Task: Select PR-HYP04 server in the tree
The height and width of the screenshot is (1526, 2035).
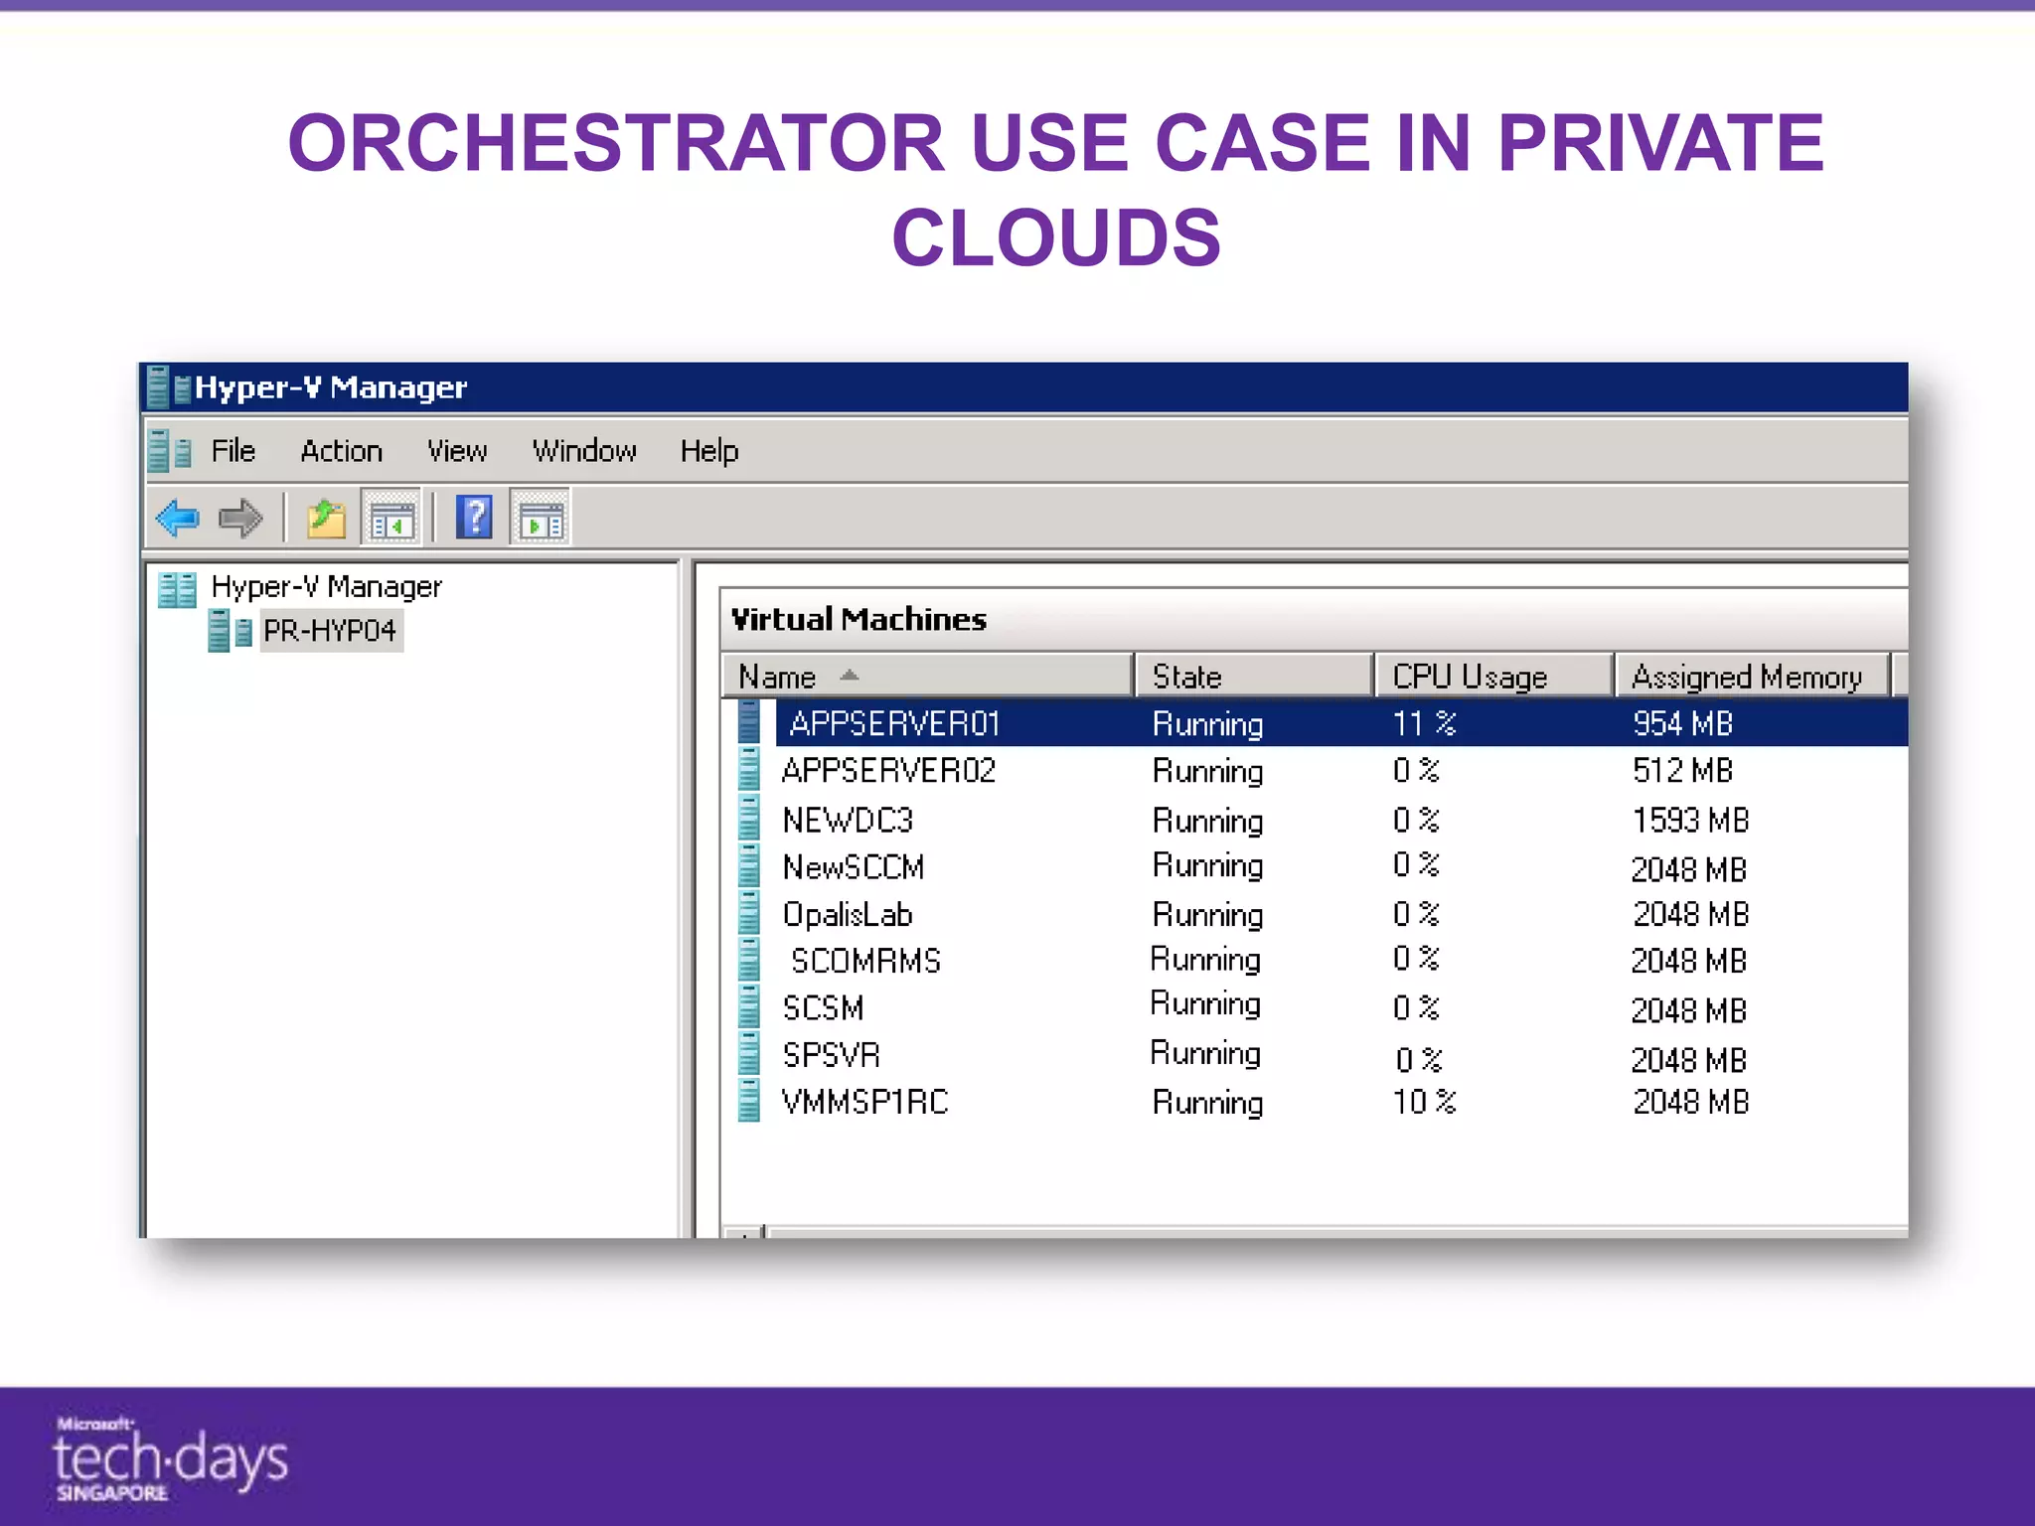Action: coord(329,631)
